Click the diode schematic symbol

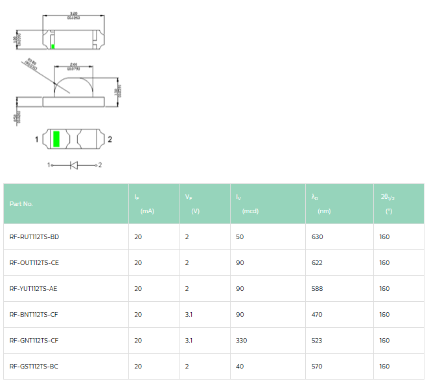73,165
